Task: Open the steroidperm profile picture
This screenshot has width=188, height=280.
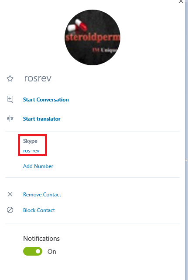Action: tap(92, 37)
